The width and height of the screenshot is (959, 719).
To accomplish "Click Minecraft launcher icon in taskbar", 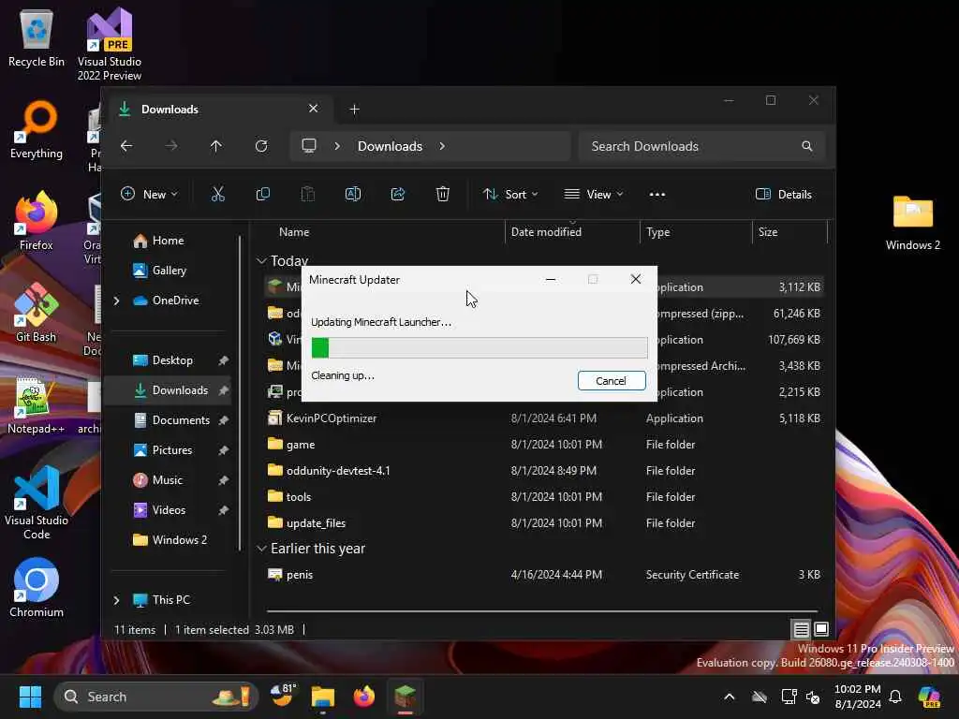I will (x=405, y=697).
